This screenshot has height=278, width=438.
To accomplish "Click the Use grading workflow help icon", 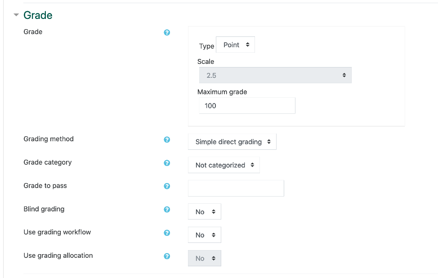I will 167,233.
